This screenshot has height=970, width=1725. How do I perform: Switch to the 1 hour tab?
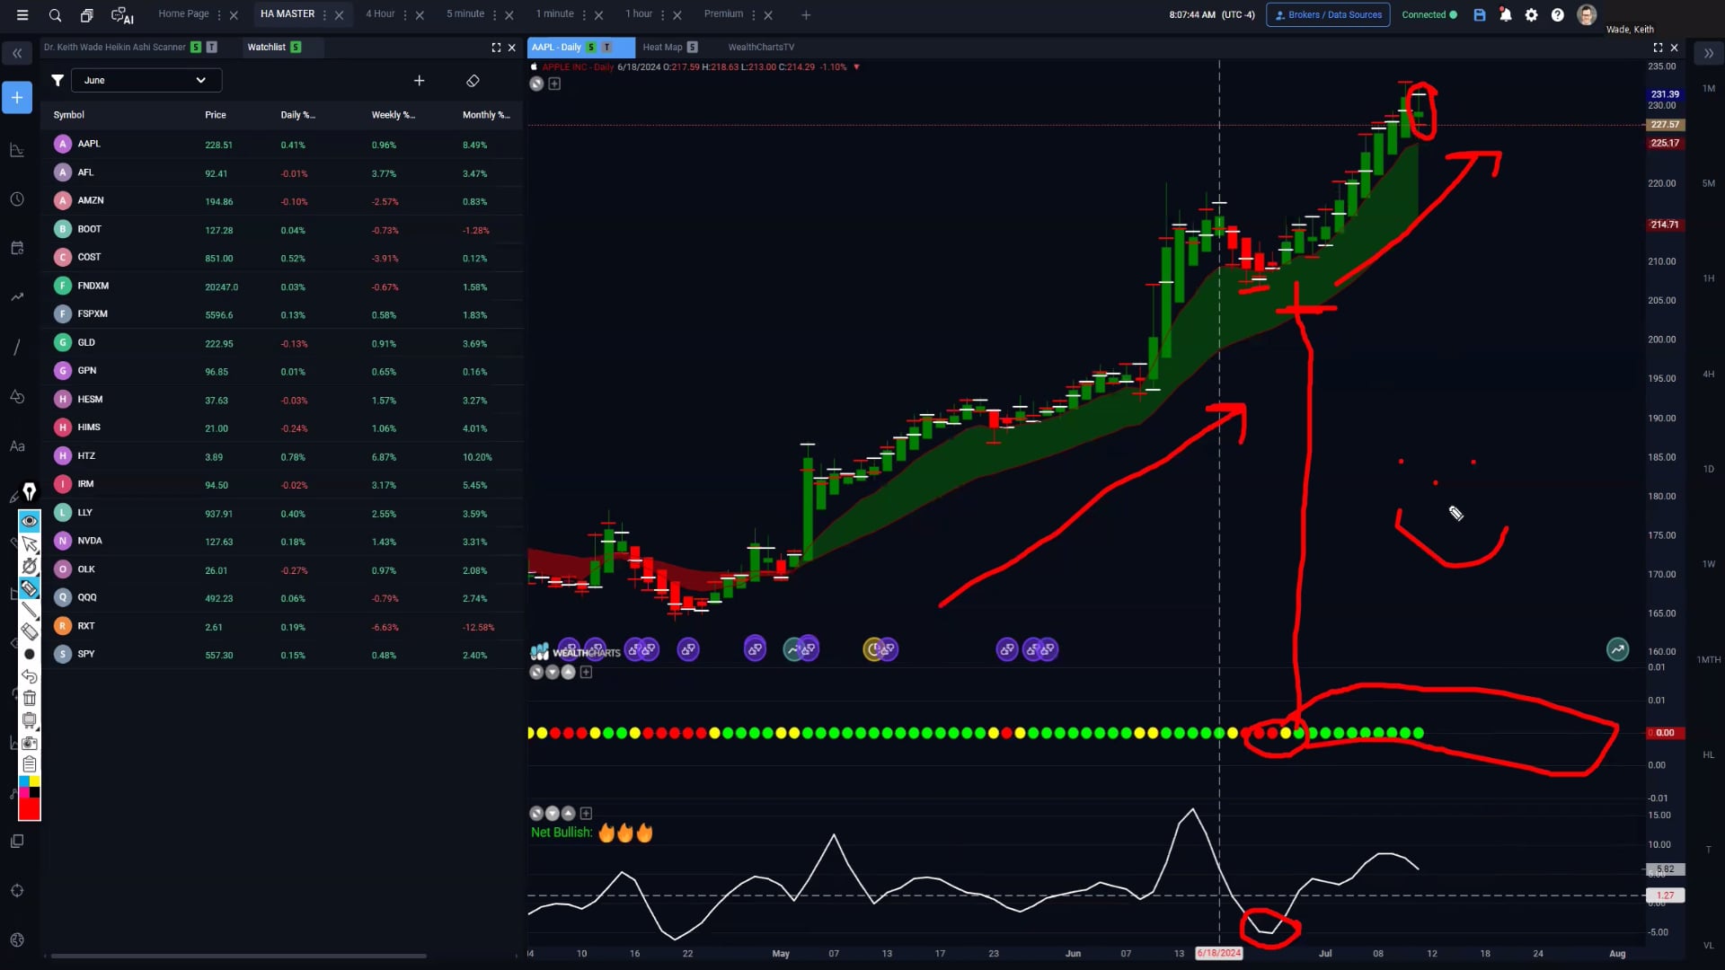pos(639,14)
